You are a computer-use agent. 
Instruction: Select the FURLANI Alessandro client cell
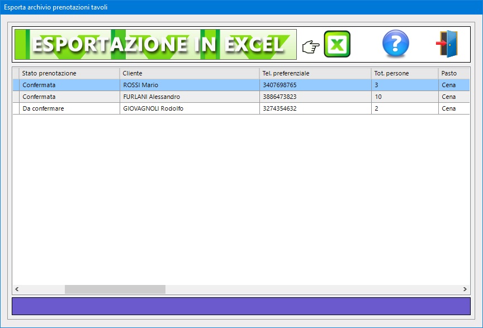pyautogui.click(x=190, y=97)
